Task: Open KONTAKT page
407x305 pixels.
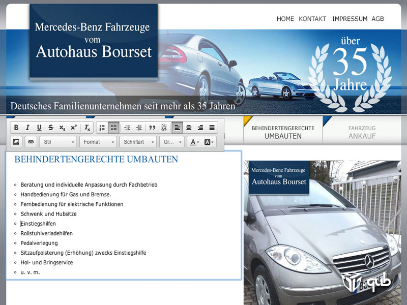Action: (312, 19)
